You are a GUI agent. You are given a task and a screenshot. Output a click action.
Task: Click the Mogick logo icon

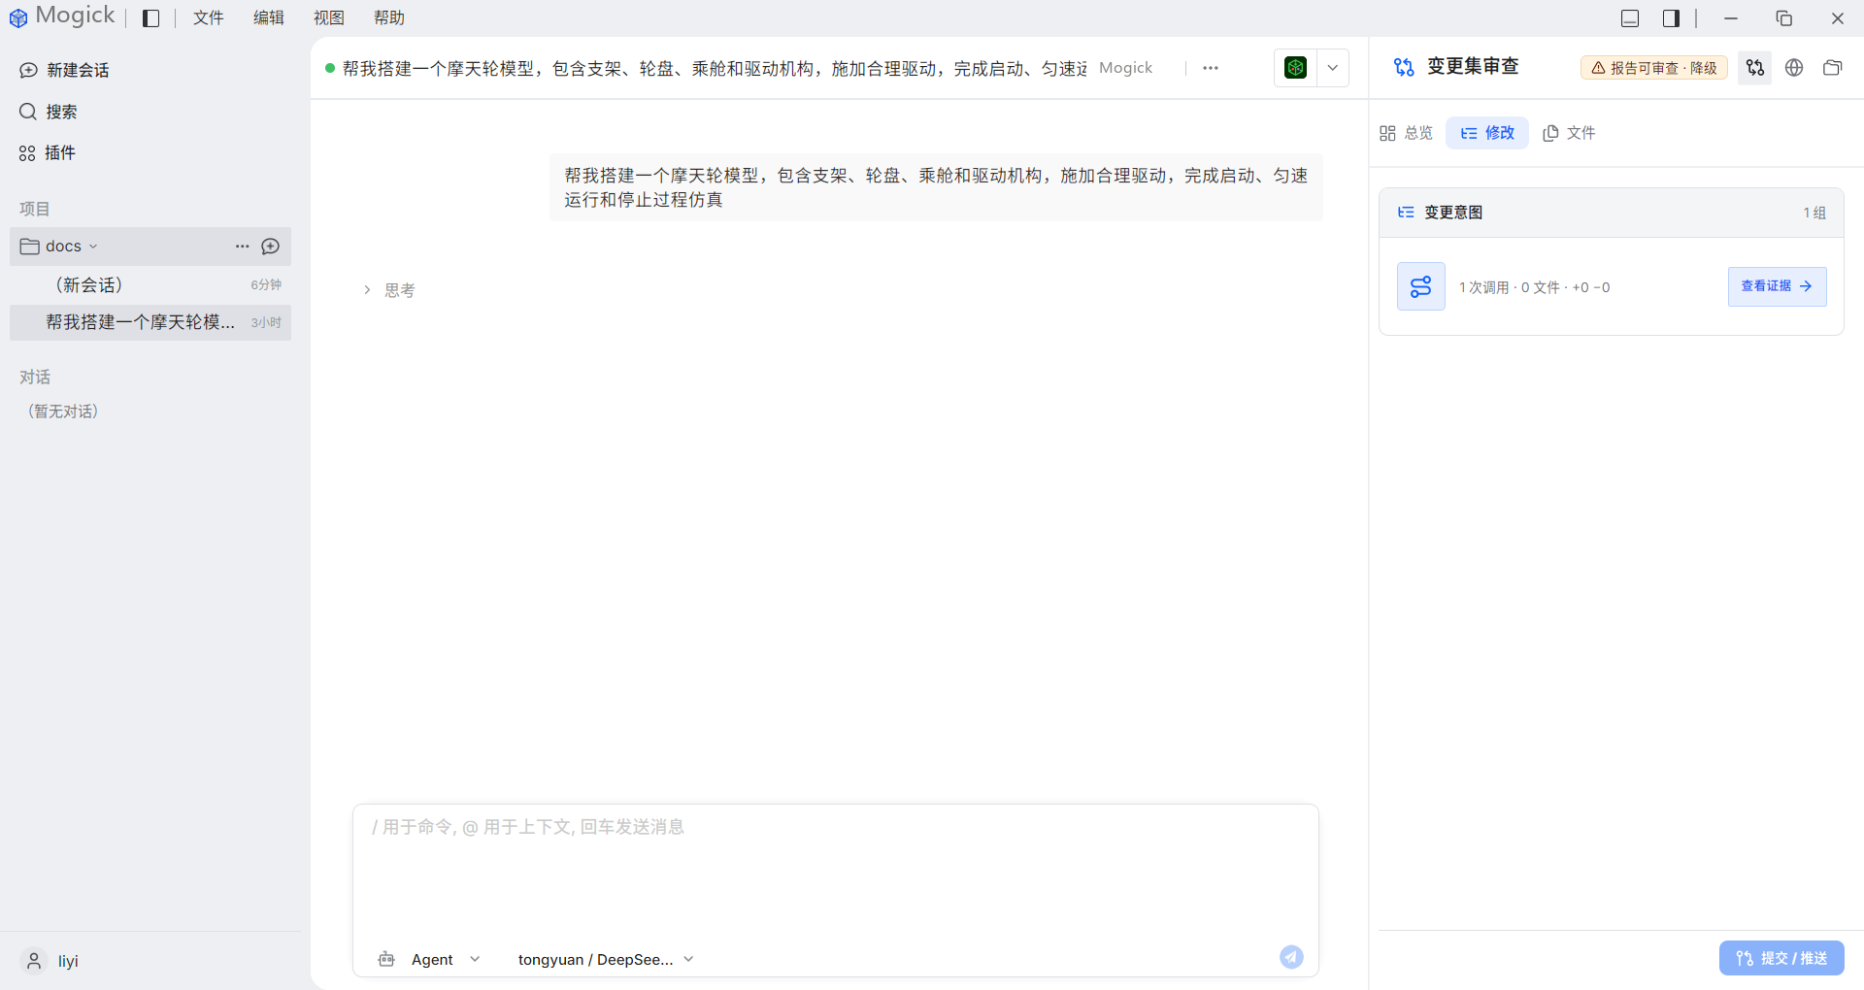17,17
